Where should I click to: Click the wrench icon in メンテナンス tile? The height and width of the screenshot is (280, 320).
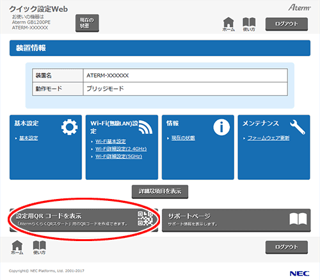point(298,127)
